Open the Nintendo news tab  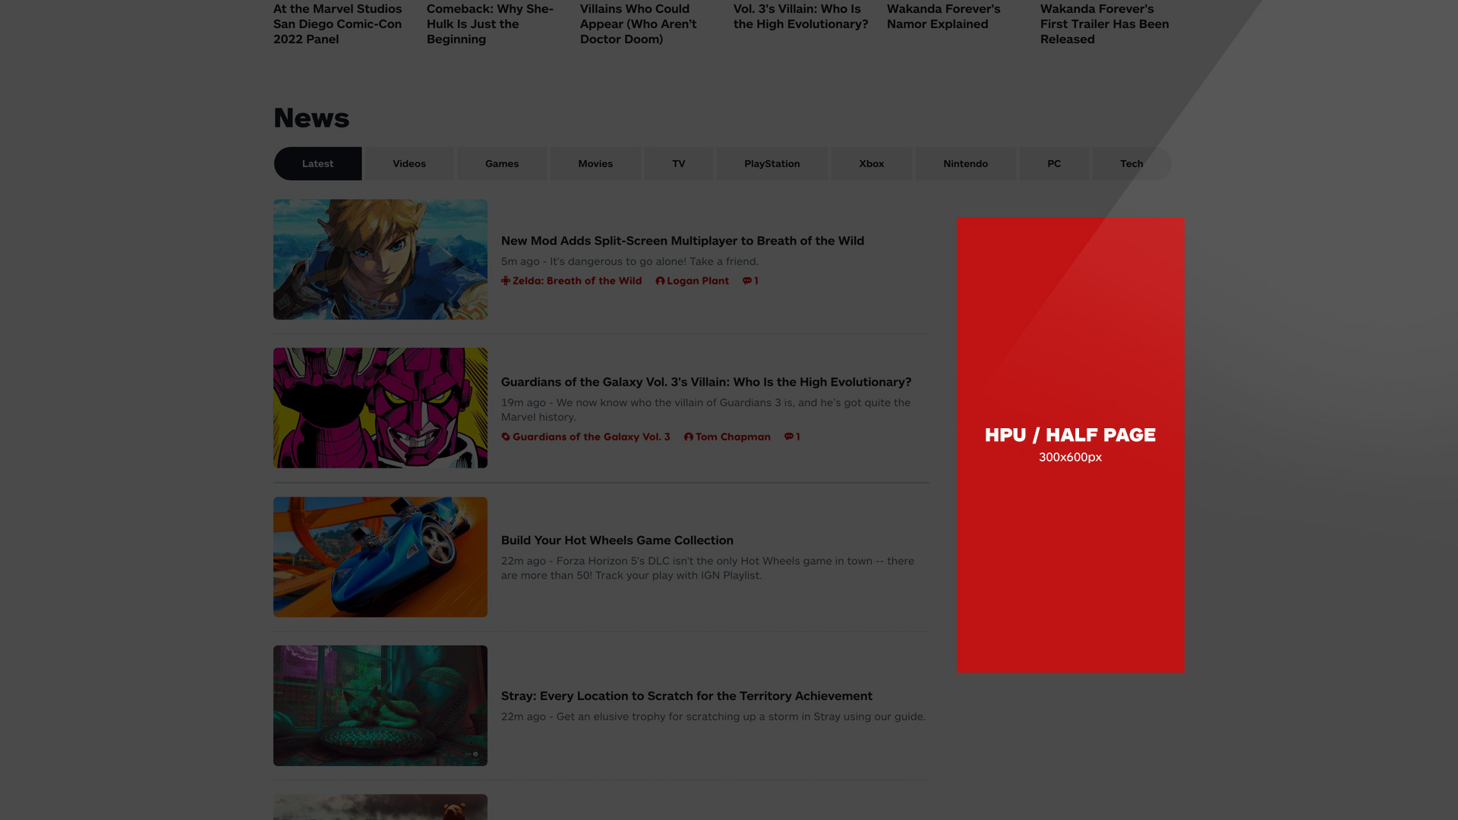coord(965,163)
